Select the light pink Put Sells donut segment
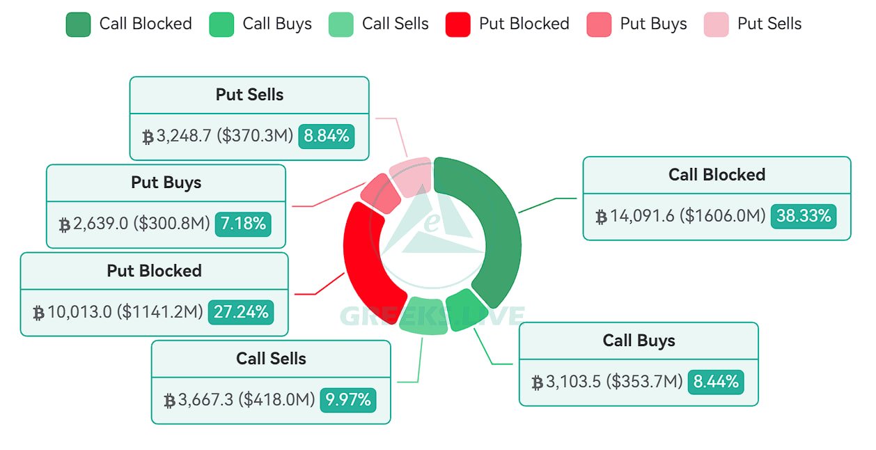Screen dimensions: 876x450 coord(411,176)
